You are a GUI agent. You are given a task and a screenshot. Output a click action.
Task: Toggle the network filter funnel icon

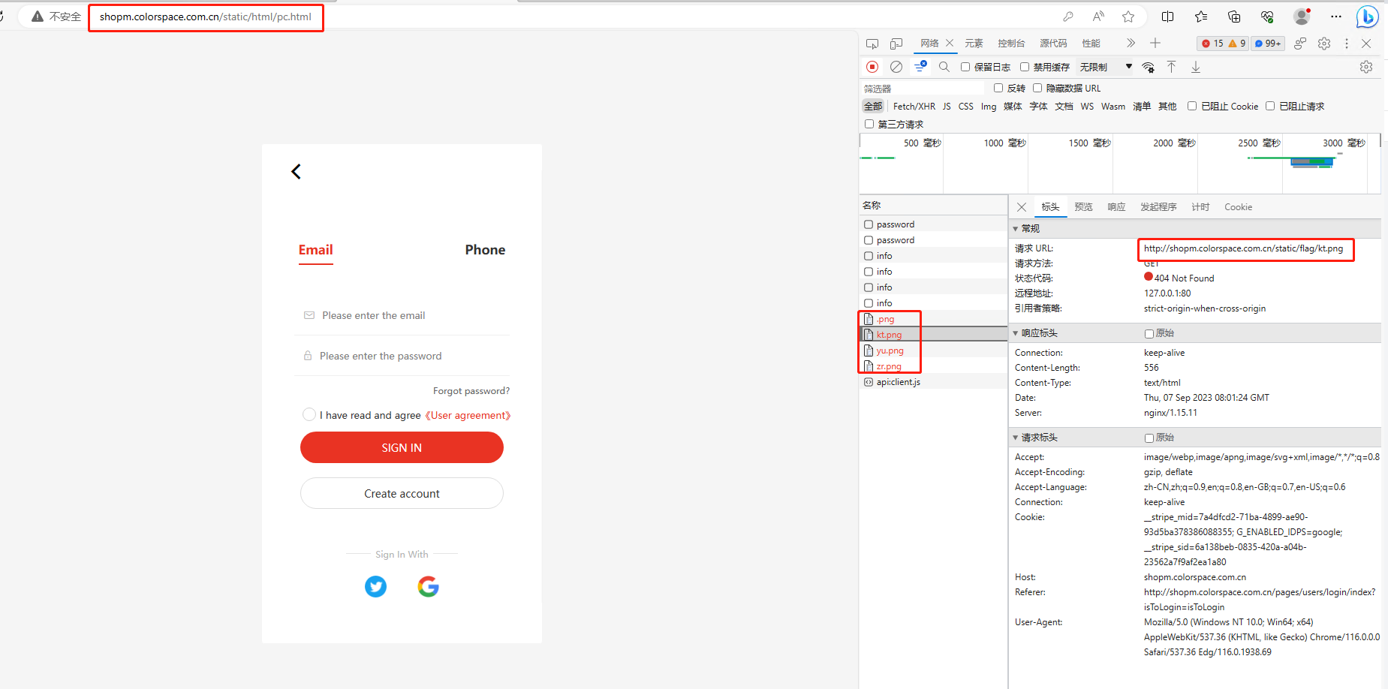[920, 67]
